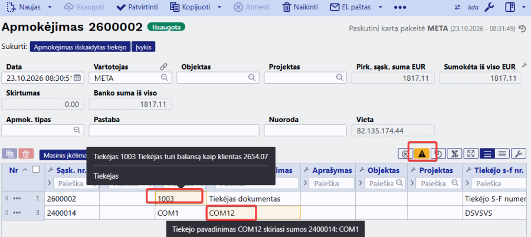Open row 3 three-dot menu
Screen dimensions: 531x237
(17, 213)
